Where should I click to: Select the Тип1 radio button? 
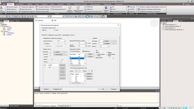43,30
